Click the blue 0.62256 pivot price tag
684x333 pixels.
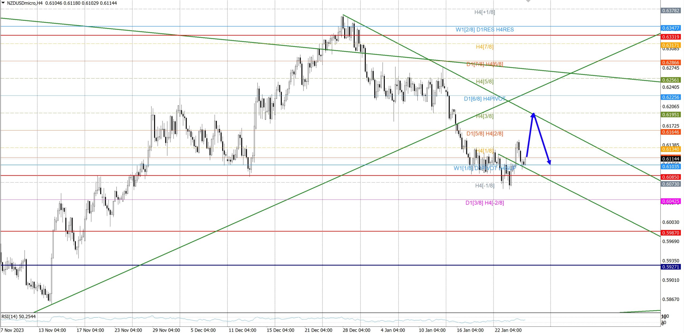coord(670,97)
